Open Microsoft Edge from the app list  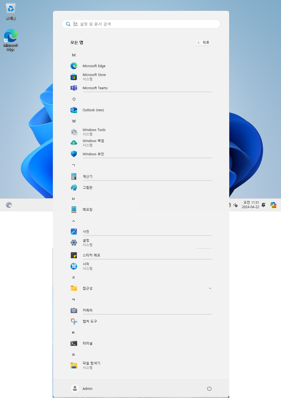pos(141,66)
